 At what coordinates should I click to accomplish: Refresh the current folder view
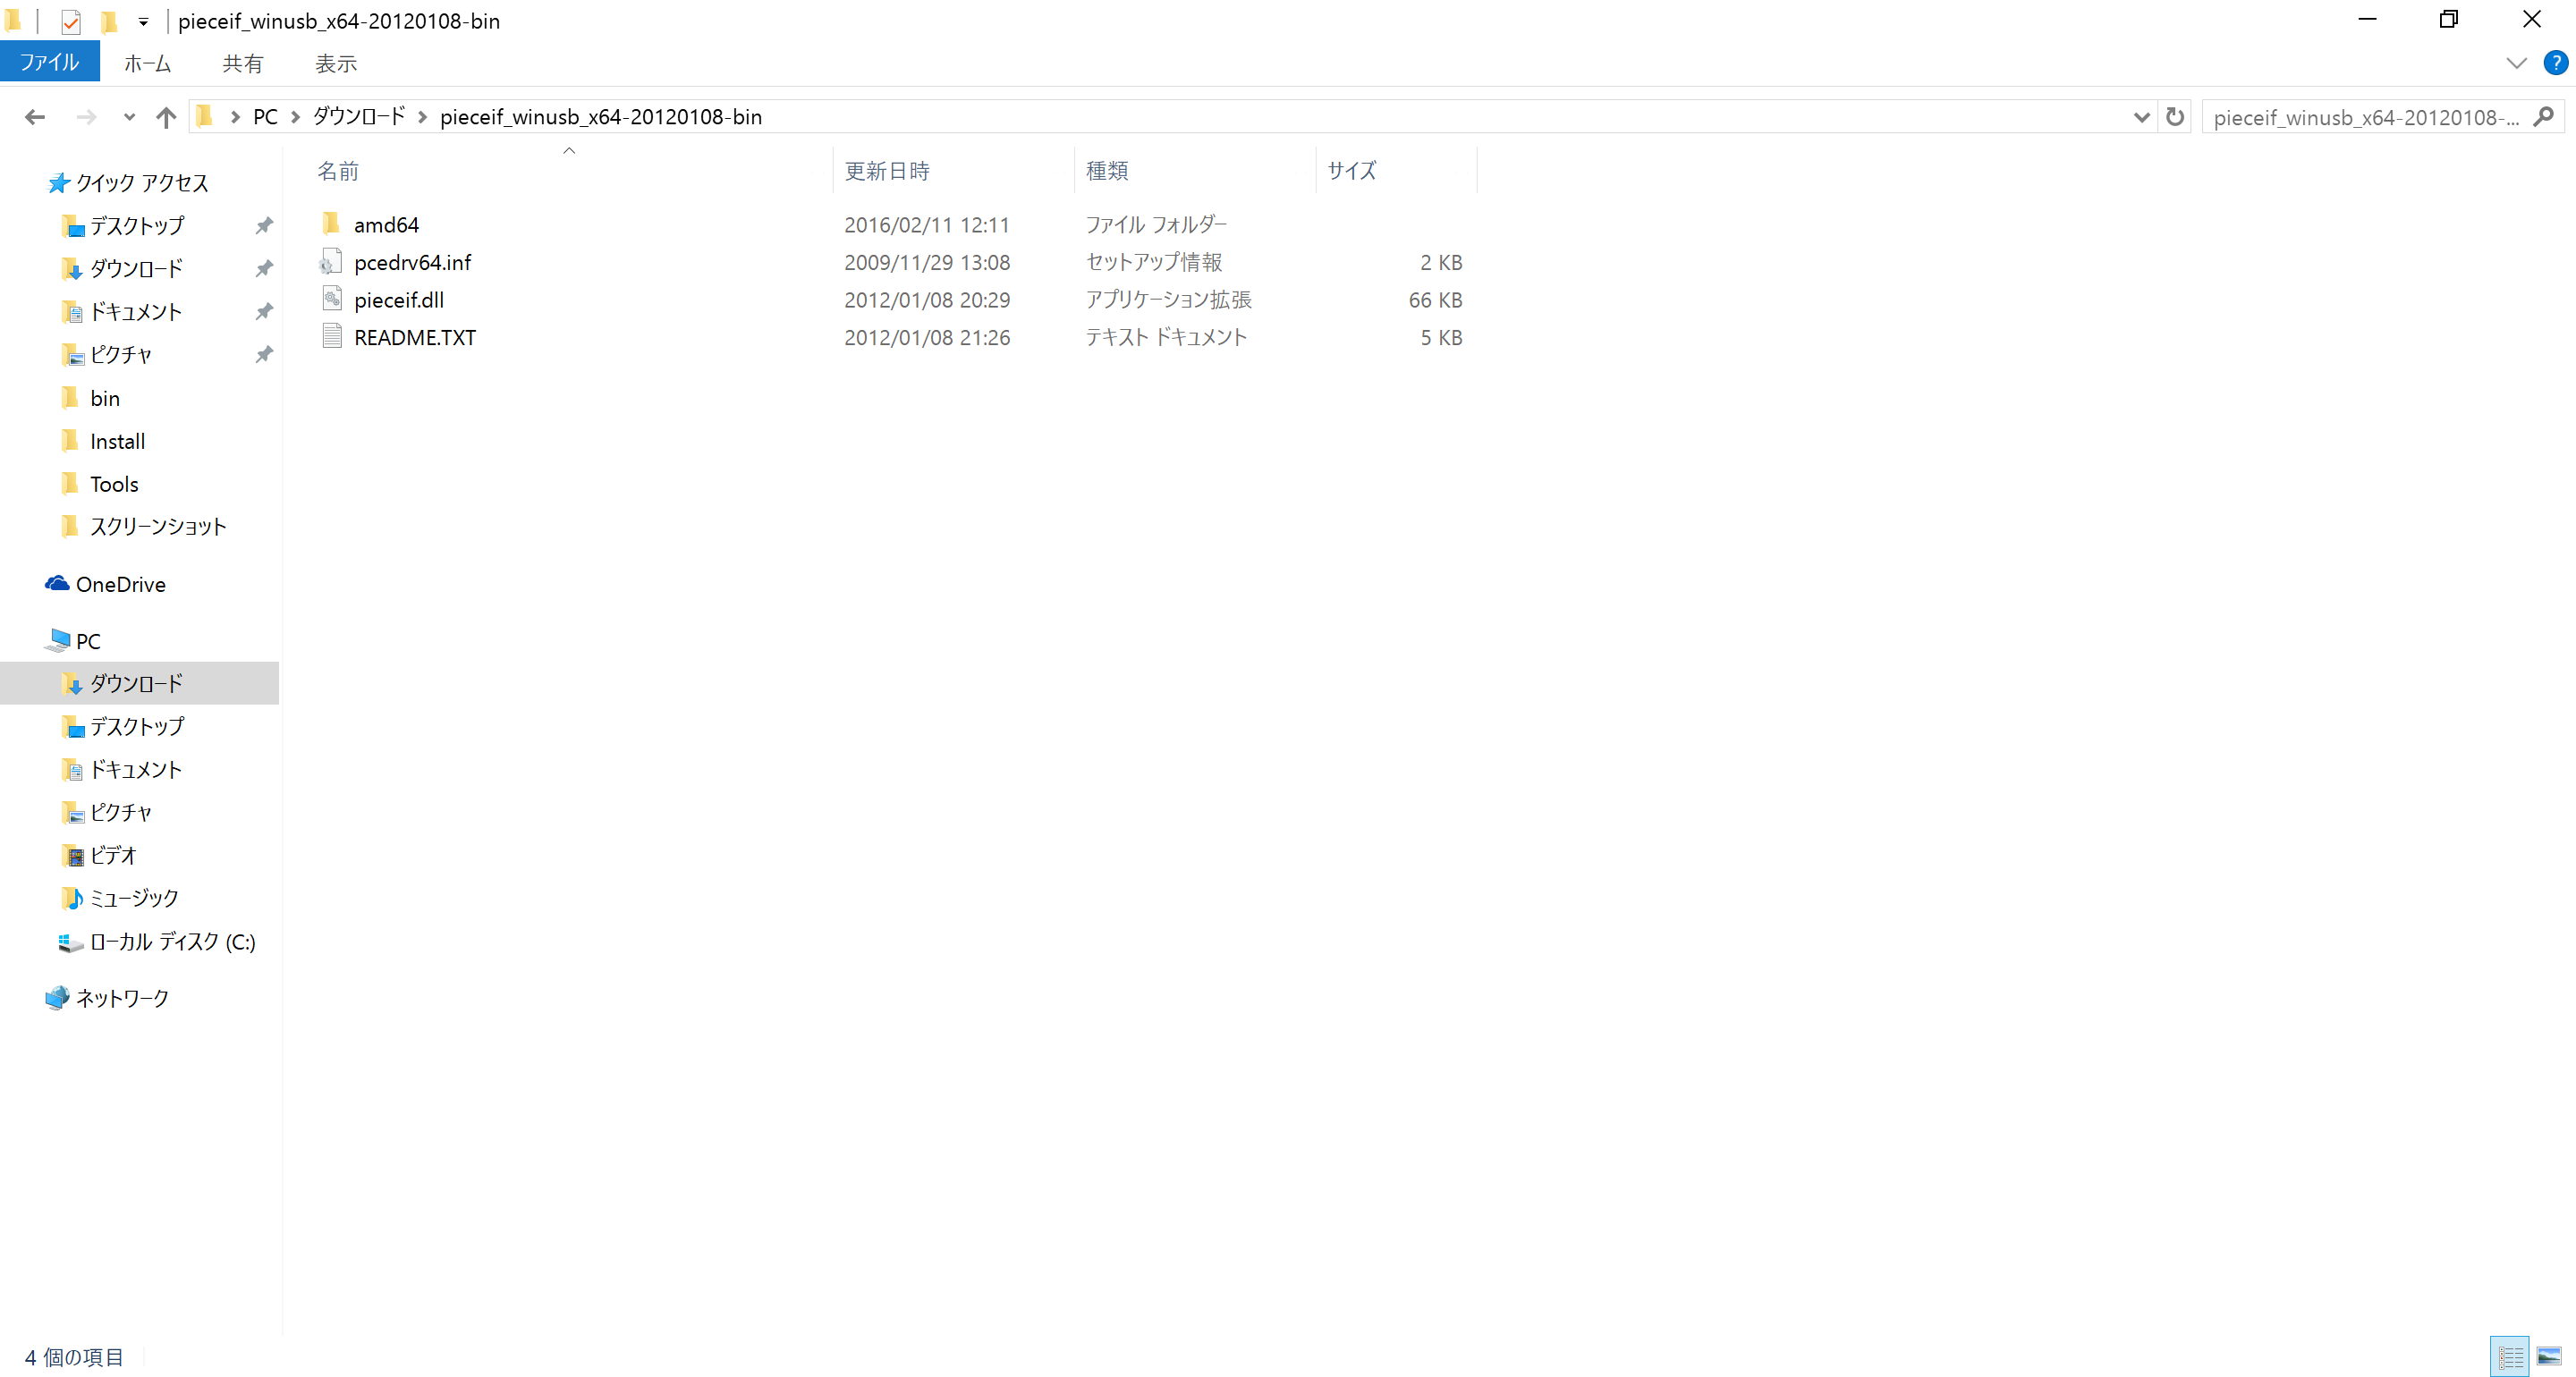point(2174,117)
